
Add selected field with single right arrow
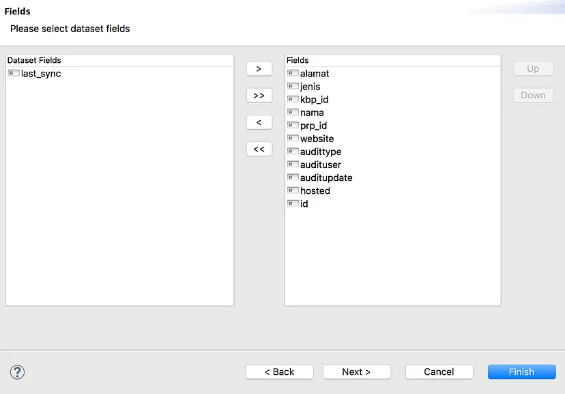click(x=259, y=68)
